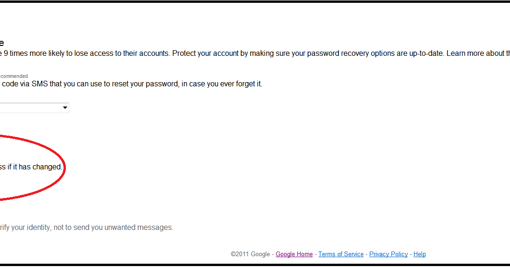Image resolution: width=510 pixels, height=267 pixels.
Task: Click the Help link in the footer
Action: click(419, 254)
